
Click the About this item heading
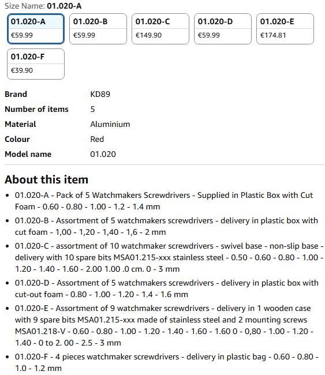point(46,179)
